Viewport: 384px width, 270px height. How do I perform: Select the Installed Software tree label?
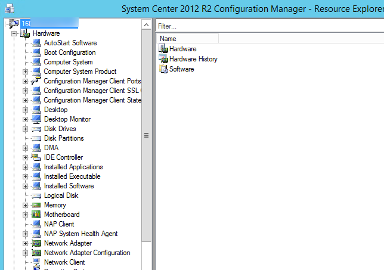click(69, 186)
